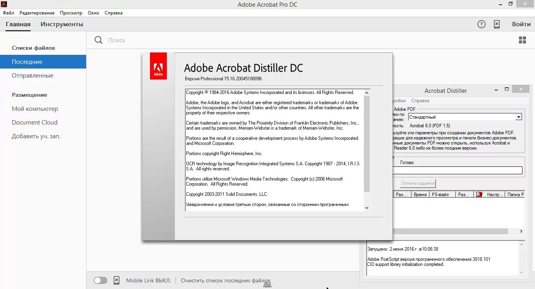Click Отмена задания button in Distiller
The image size is (535, 289).
(418, 183)
